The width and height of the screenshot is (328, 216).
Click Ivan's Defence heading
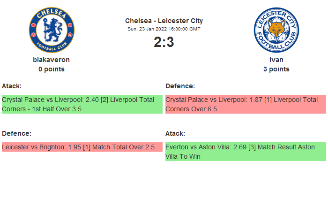180,86
